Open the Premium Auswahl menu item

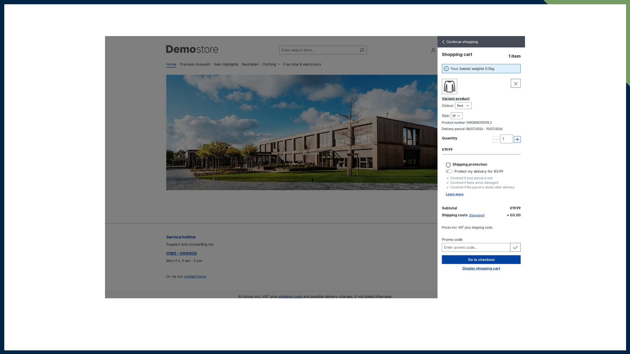[195, 64]
